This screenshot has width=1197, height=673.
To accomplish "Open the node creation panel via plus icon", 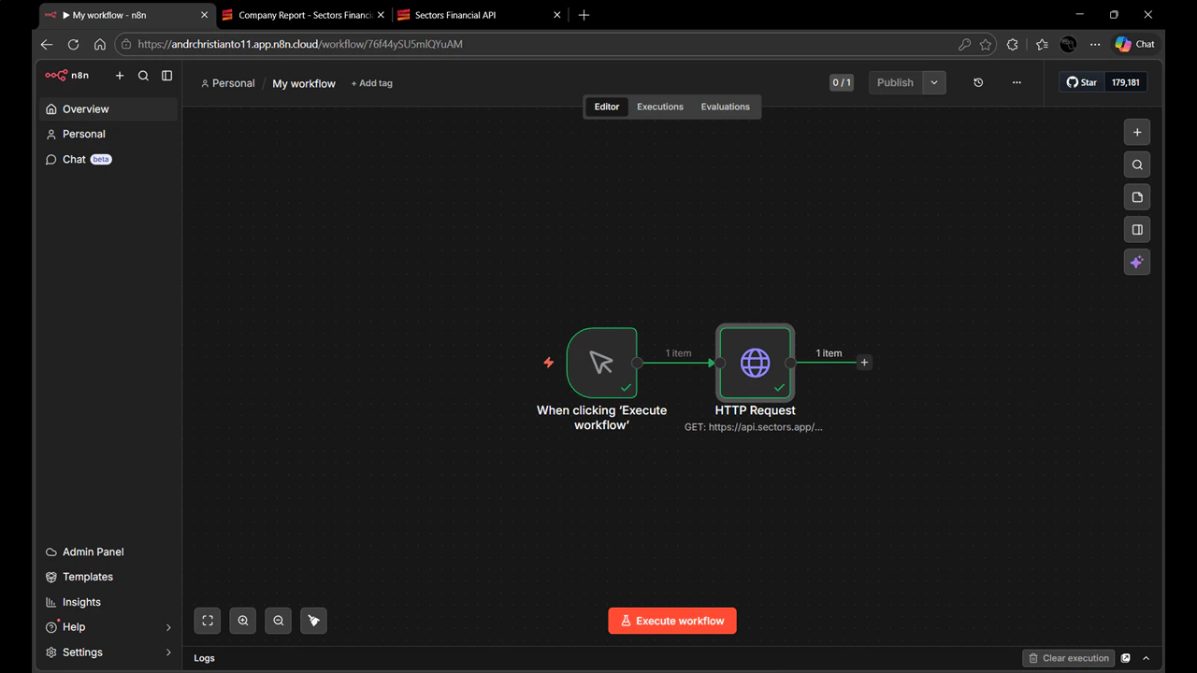I will click(x=1137, y=132).
